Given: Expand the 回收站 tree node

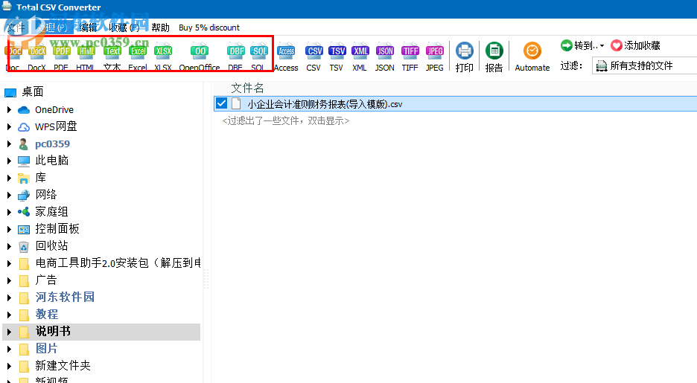Looking at the screenshot, I should point(10,246).
